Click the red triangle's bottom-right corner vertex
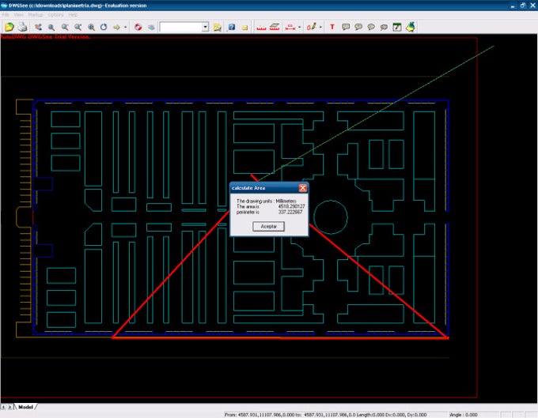The height and width of the screenshot is (418, 538). (x=448, y=337)
